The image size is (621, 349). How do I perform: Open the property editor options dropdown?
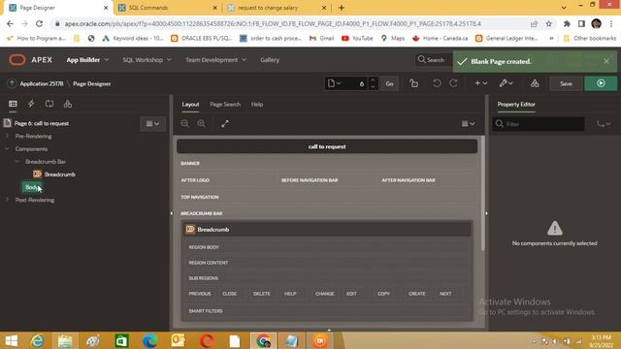pyautogui.click(x=604, y=124)
